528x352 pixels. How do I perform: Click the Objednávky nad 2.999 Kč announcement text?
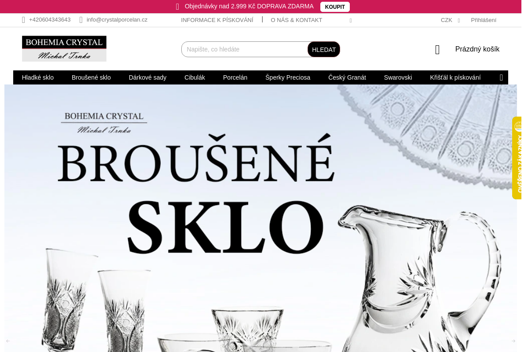pyautogui.click(x=249, y=7)
